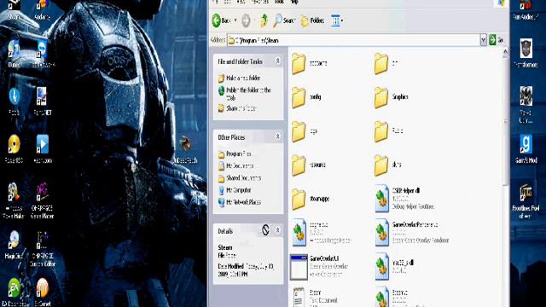Select the EA Download Manager desktop shortcut

[14, 293]
